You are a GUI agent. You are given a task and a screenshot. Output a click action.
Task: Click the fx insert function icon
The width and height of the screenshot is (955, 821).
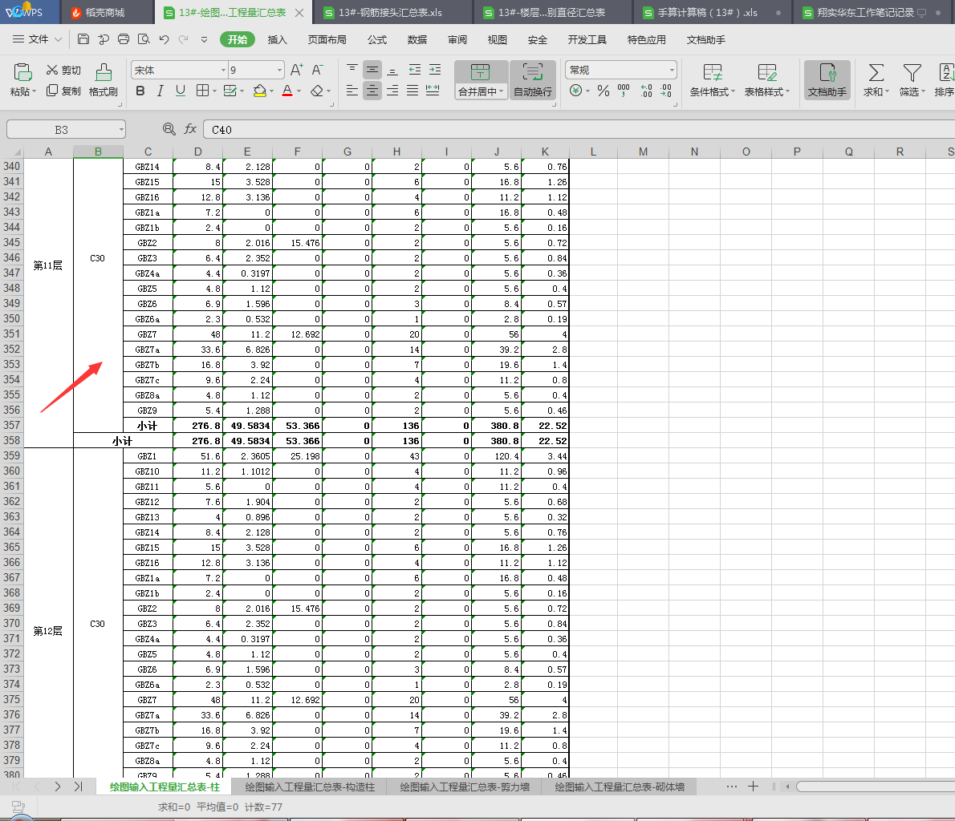point(191,129)
